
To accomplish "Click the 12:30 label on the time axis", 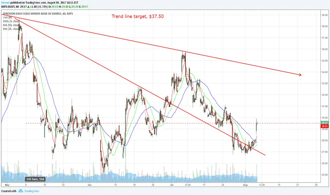I will coord(262,185).
